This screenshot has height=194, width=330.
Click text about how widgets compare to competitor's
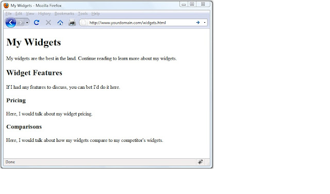click(x=85, y=140)
